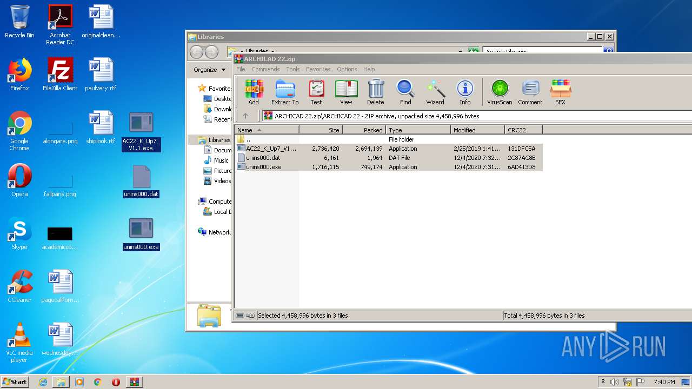This screenshot has width=692, height=389.
Task: Launch the WinRAR Wizard
Action: (435, 92)
